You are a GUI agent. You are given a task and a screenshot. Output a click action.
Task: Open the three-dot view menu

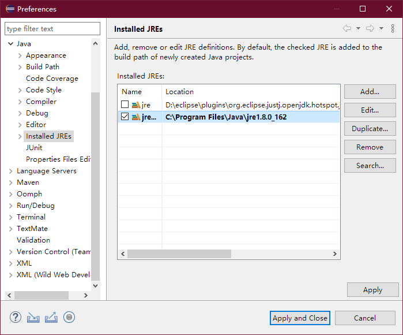(x=393, y=28)
